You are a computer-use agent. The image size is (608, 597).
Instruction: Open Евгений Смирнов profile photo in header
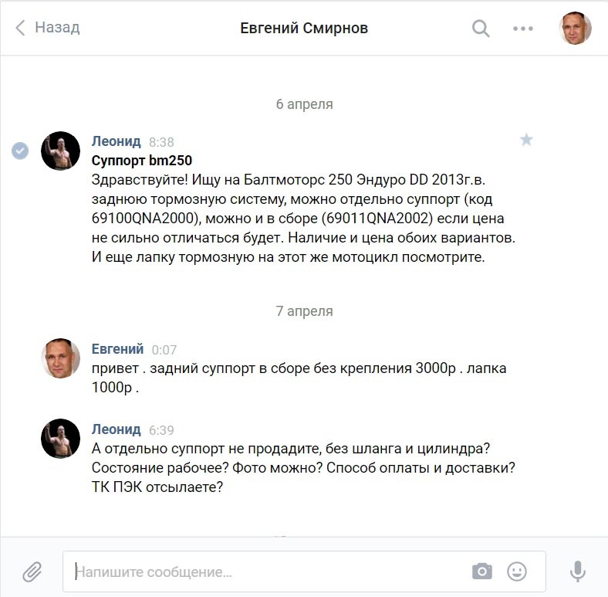pos(575,29)
